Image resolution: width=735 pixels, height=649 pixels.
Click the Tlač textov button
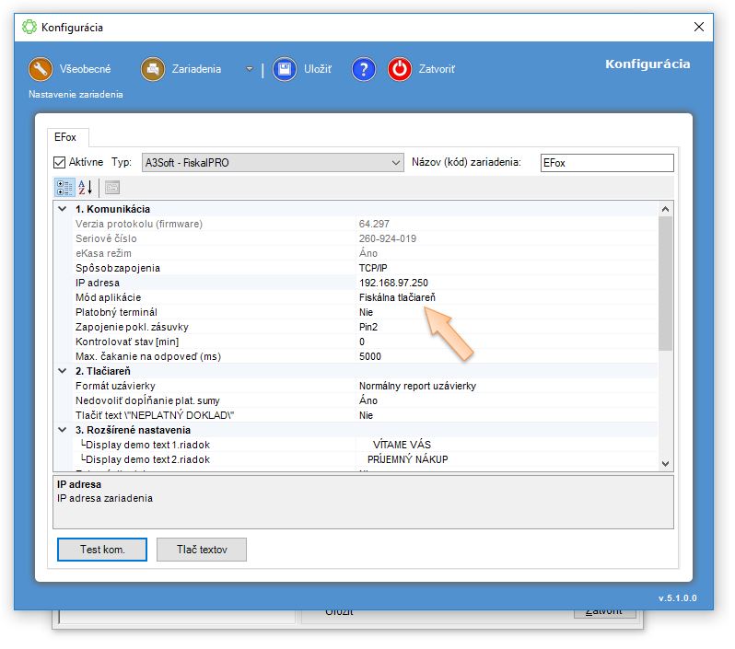point(201,550)
